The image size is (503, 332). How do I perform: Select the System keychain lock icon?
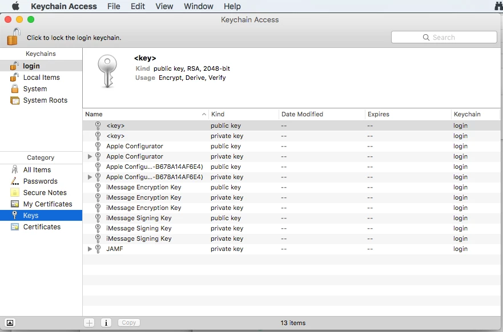(x=15, y=89)
